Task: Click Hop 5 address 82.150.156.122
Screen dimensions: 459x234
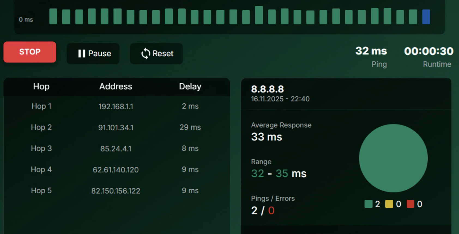Action: pyautogui.click(x=116, y=191)
